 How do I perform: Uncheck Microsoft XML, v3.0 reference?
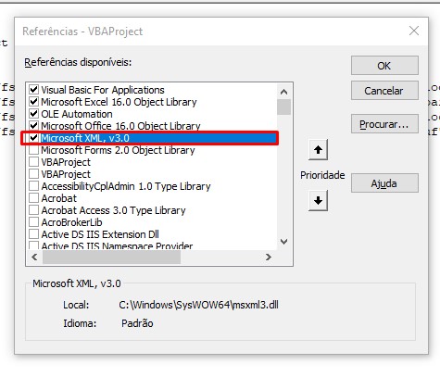(33, 138)
